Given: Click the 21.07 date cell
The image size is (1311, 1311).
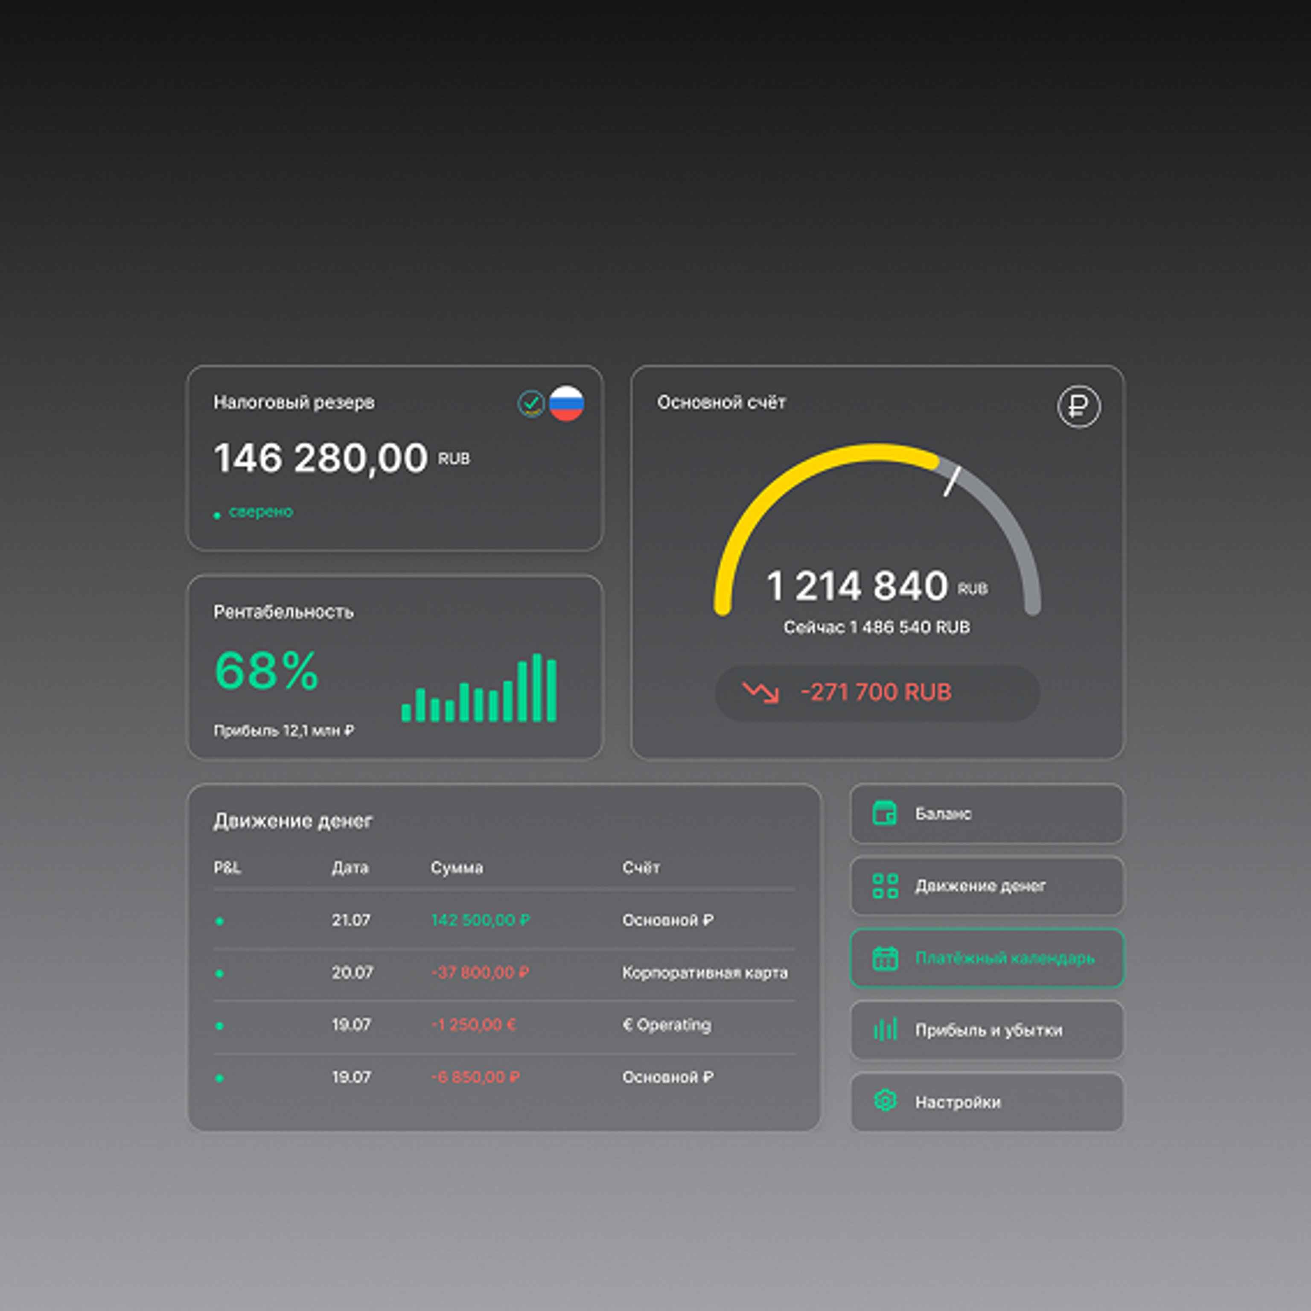Looking at the screenshot, I should (351, 920).
